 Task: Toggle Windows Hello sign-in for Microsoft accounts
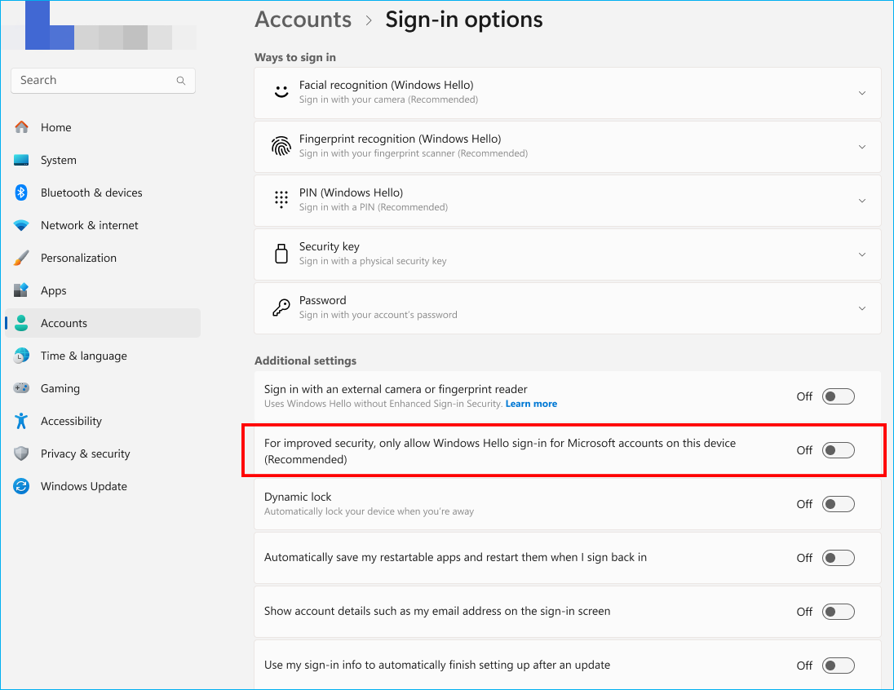click(x=838, y=449)
